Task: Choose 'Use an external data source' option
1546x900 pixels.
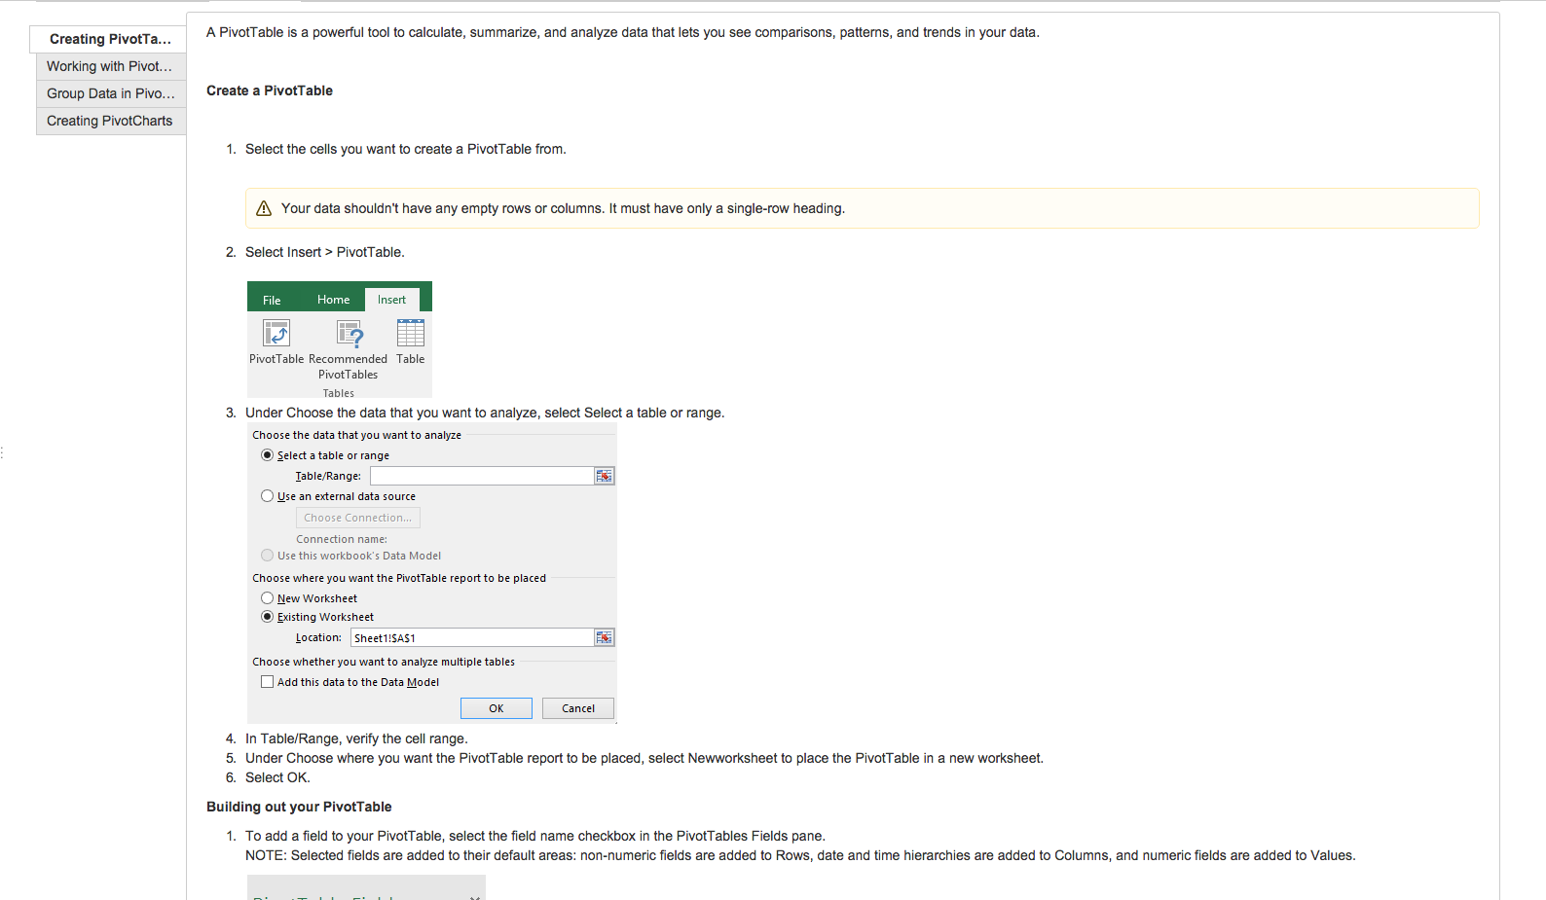Action: [x=267, y=496]
